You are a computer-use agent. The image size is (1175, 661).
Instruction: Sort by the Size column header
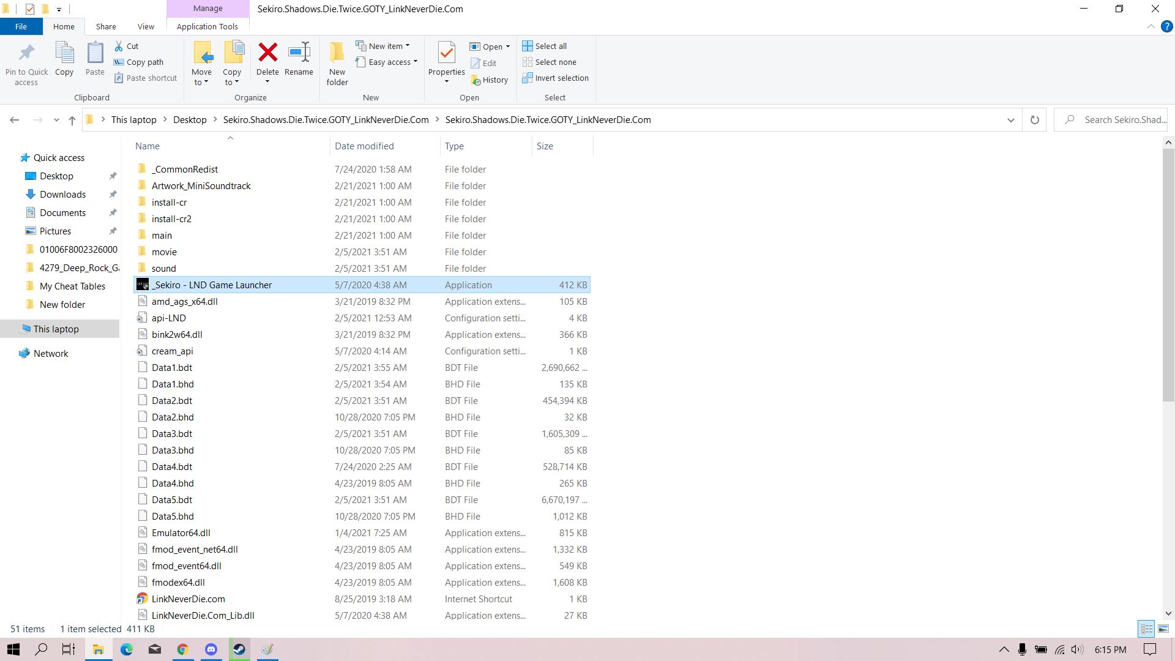click(x=562, y=146)
